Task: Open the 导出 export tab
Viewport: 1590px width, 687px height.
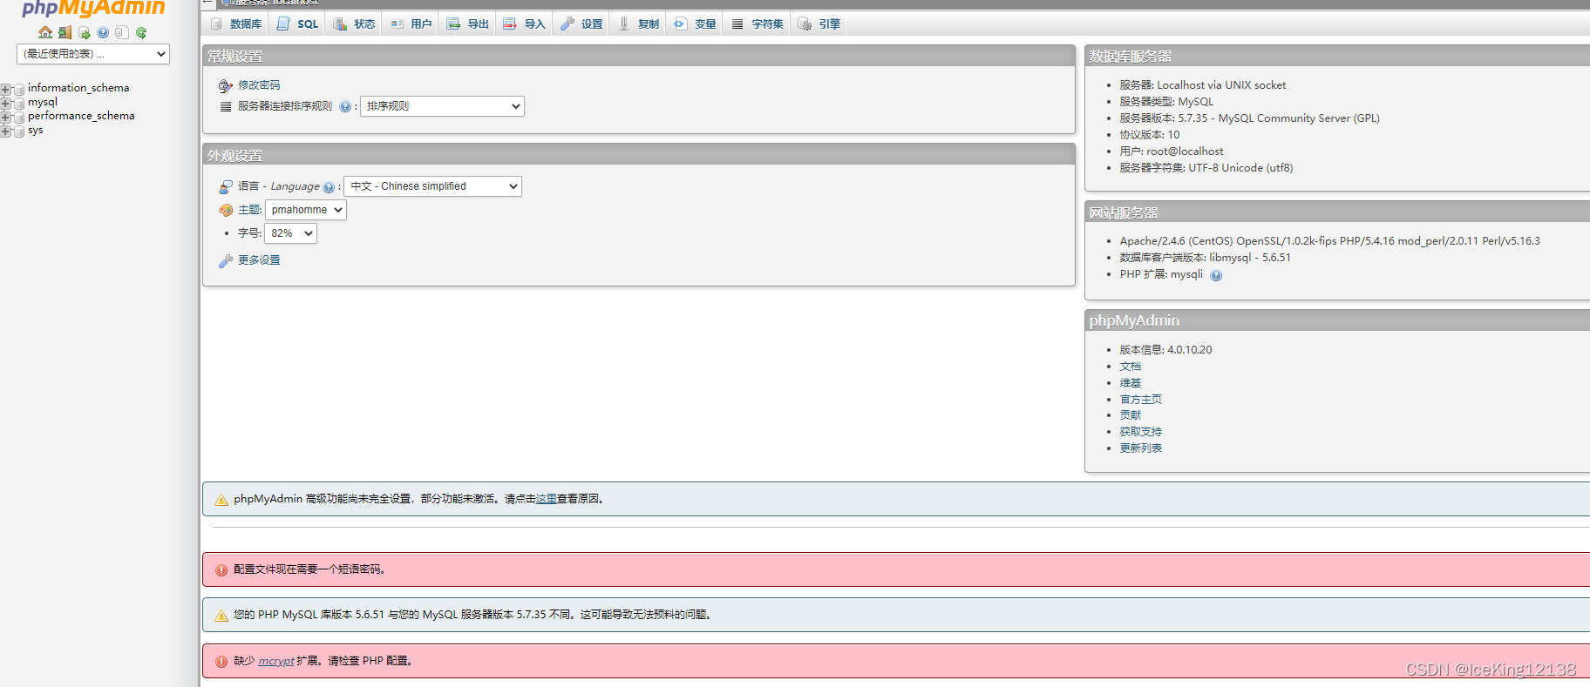Action: (467, 24)
